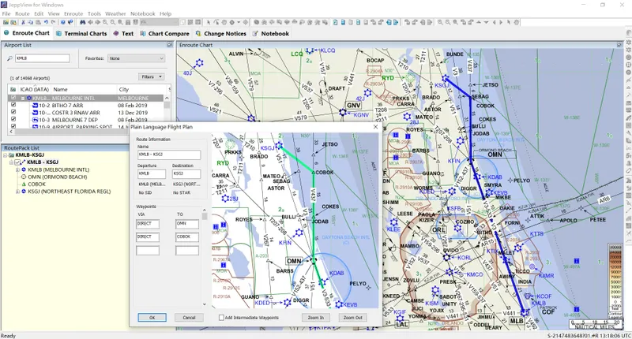632x339 pixels.
Task: Click the up triangle on right toolbar
Action: [479, 22]
